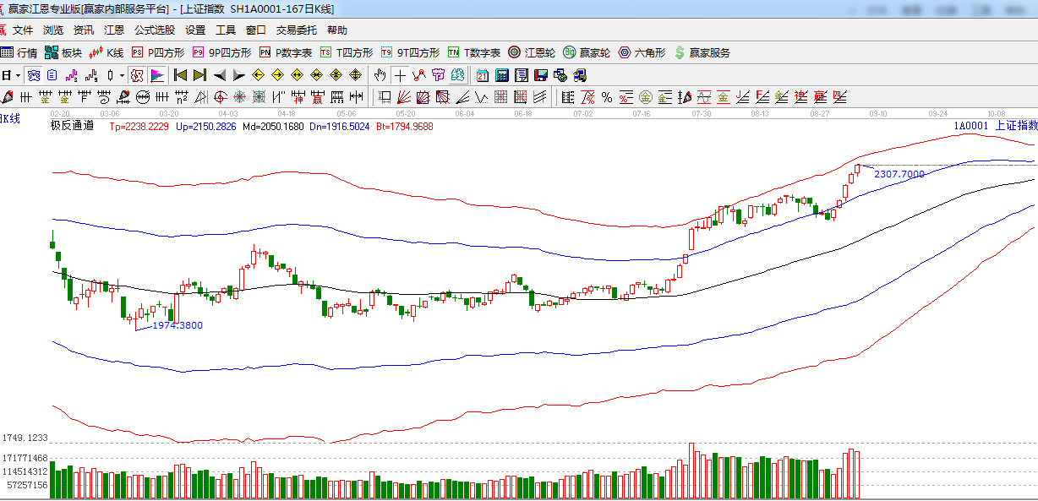Open the candlestick style dropdown arrow
Screen dimensions: 1038x501
pyautogui.click(x=122, y=75)
